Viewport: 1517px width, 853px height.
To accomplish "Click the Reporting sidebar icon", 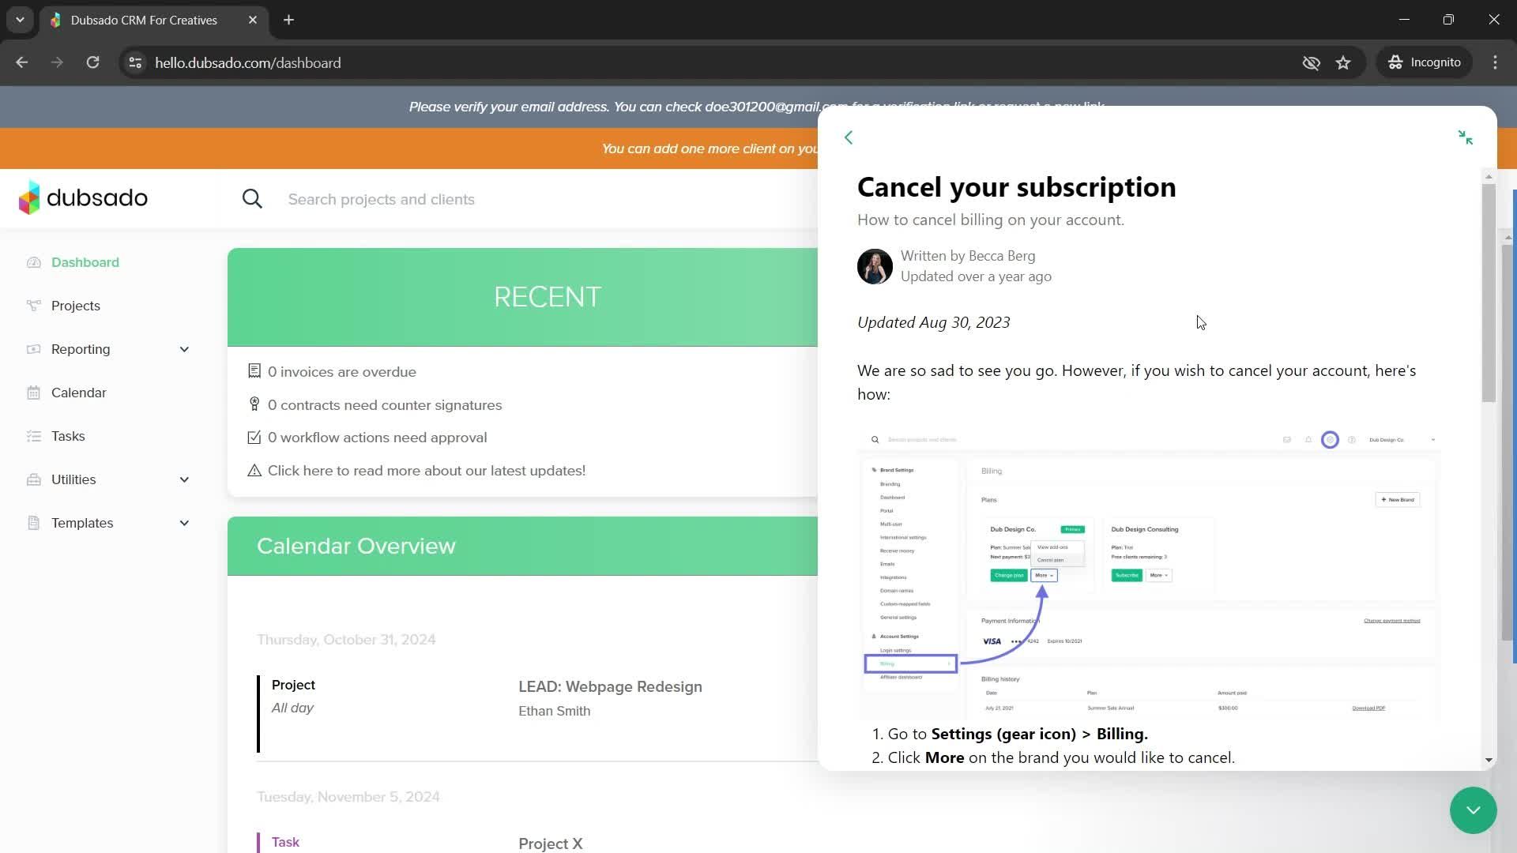I will (x=33, y=349).
